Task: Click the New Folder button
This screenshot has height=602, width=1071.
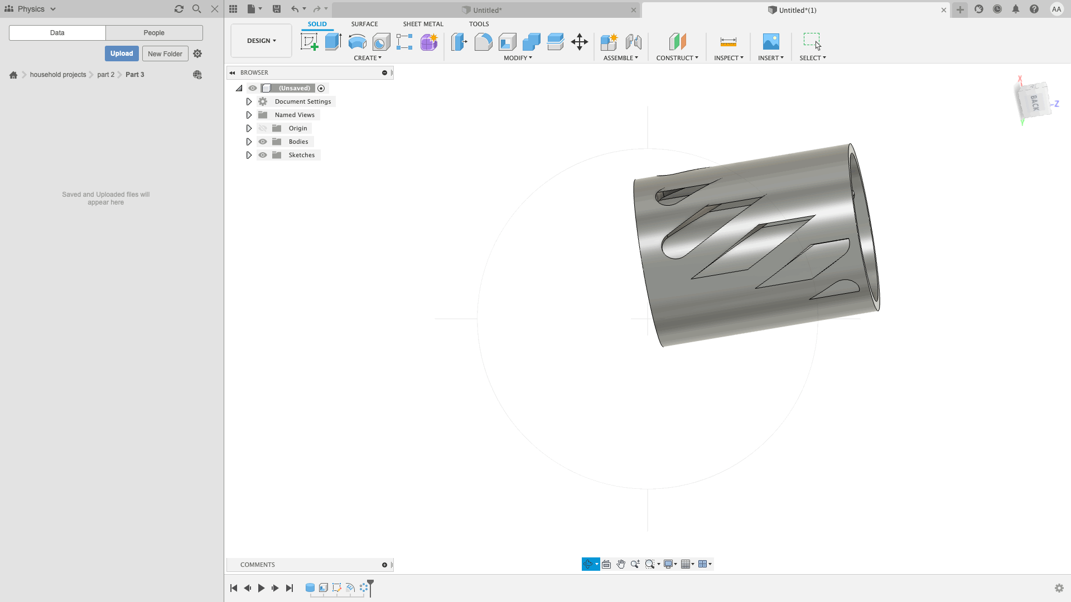Action: click(x=165, y=54)
